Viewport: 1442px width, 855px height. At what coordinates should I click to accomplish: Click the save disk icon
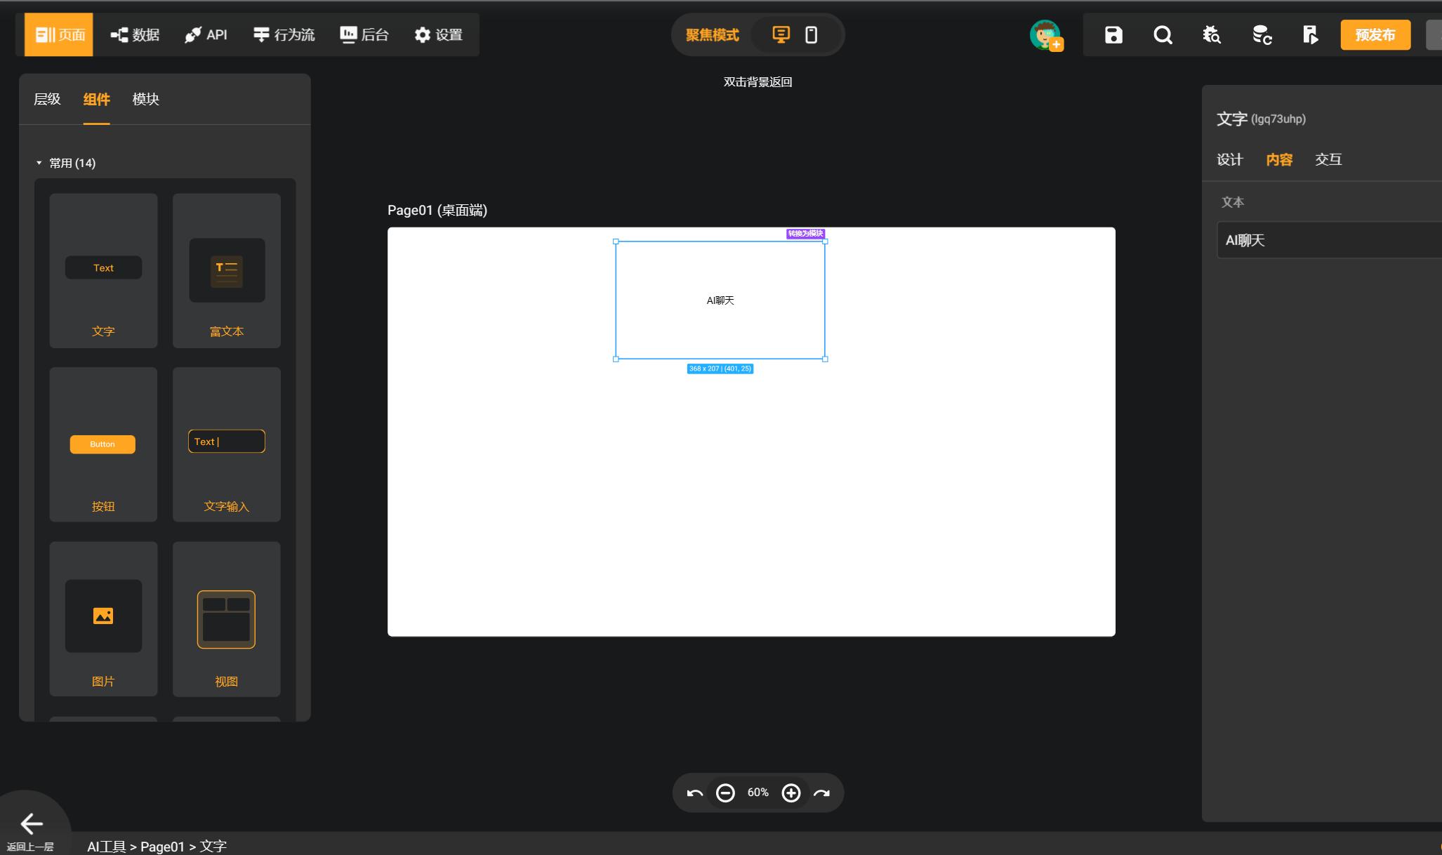tap(1113, 35)
